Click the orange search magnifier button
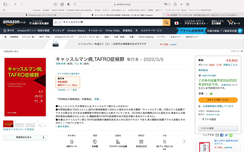The width and height of the screenshot is (244, 152). 166,22
